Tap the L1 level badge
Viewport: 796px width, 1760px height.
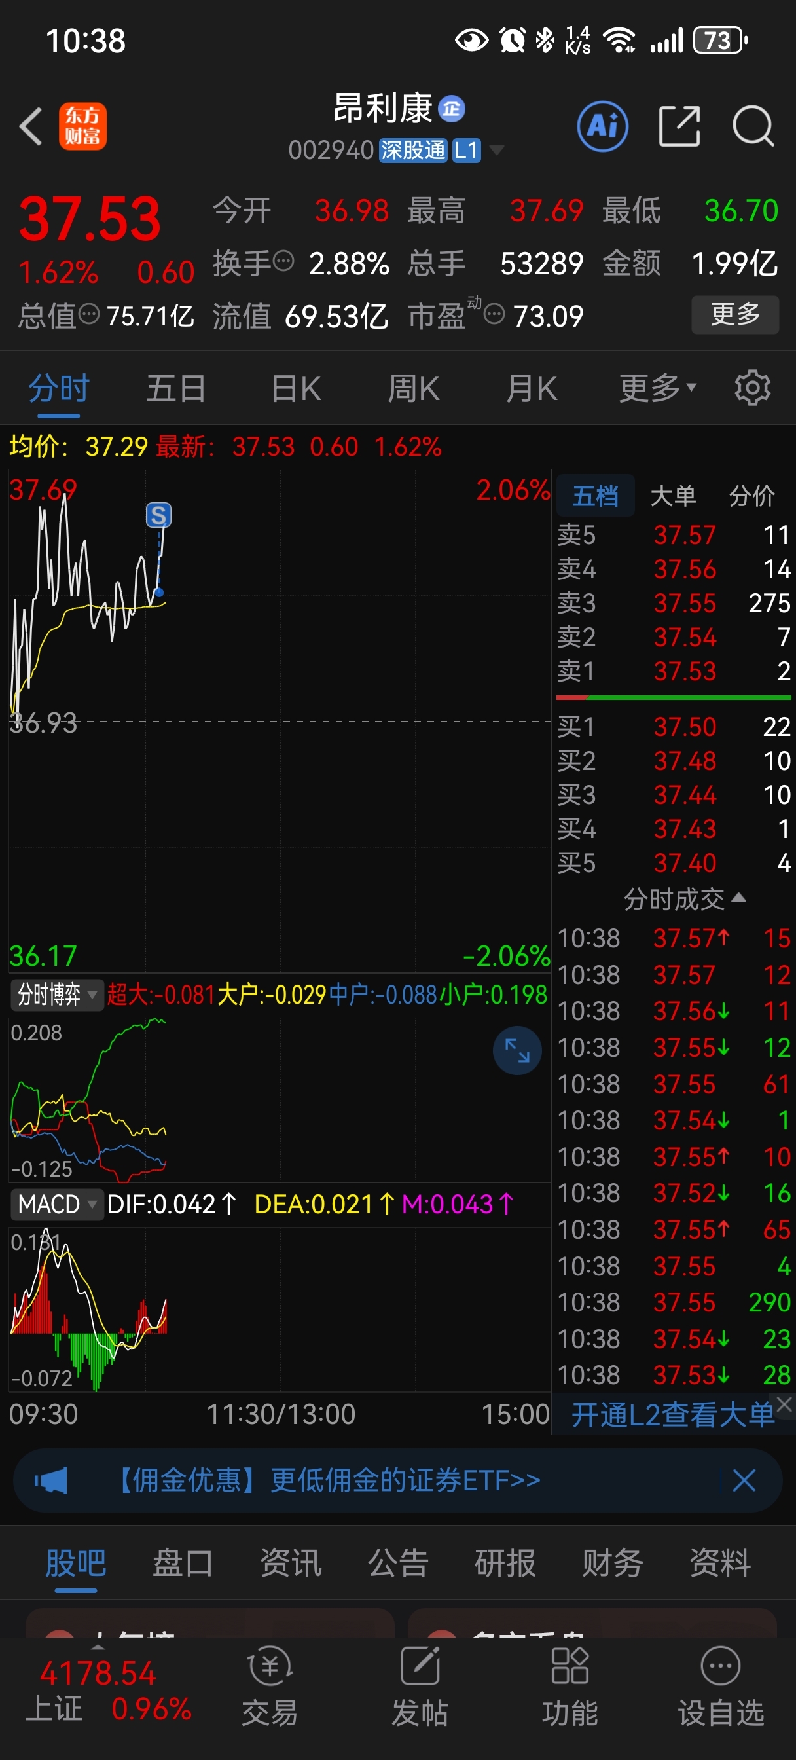tap(467, 151)
